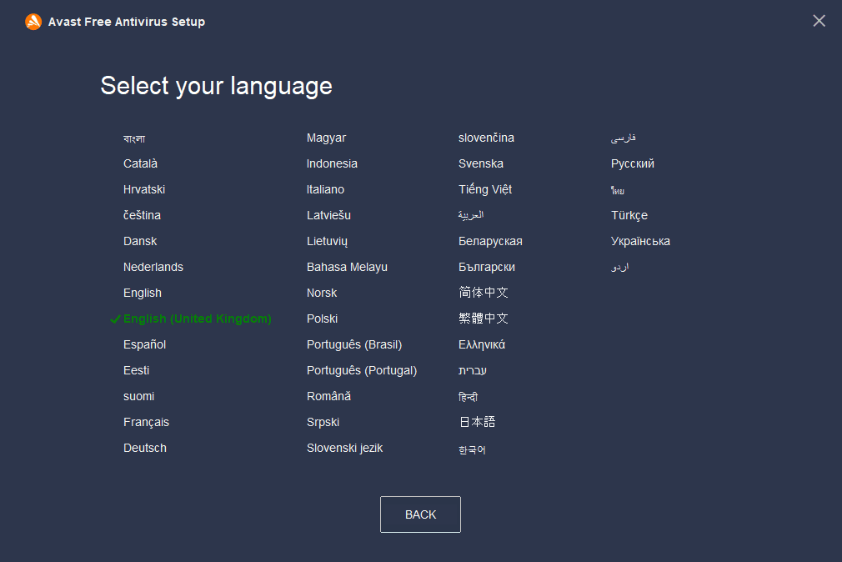Select Italiano language
The width and height of the screenshot is (842, 562).
[325, 189]
